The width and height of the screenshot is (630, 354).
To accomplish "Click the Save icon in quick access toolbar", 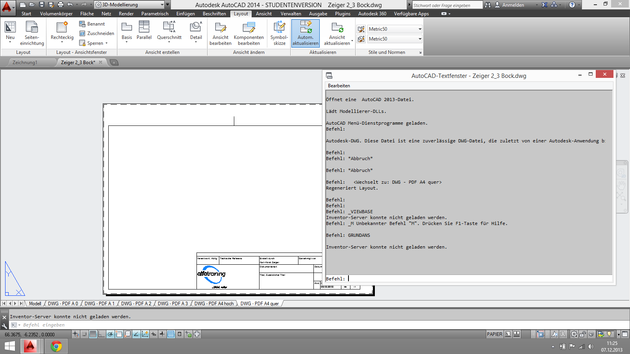I will tap(42, 5).
